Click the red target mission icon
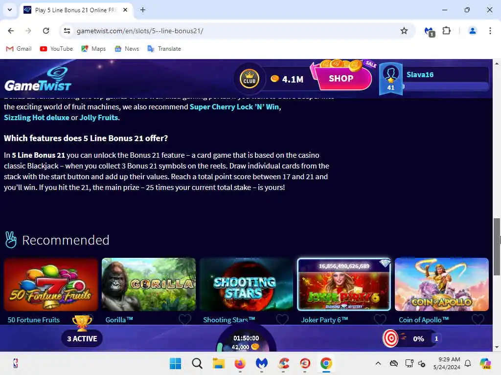501x375 pixels. [391, 338]
